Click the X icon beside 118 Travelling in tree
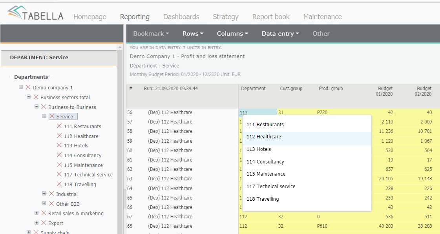440x234 pixels. (59, 184)
